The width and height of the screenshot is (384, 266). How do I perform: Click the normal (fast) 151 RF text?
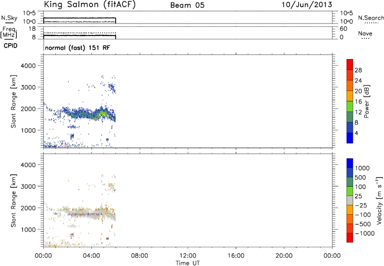tap(78, 48)
